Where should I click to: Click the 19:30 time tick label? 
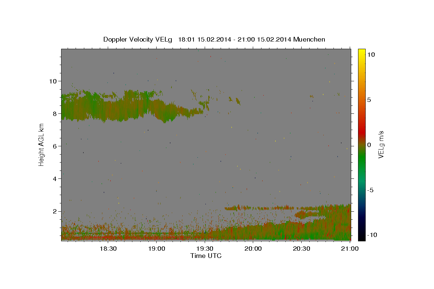pos(205,249)
